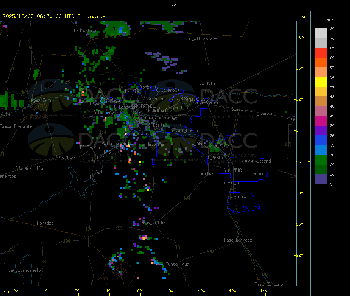Viewport: 350px width, 296px height.
Task: Click the Bowen map label
Action: [x=259, y=173]
